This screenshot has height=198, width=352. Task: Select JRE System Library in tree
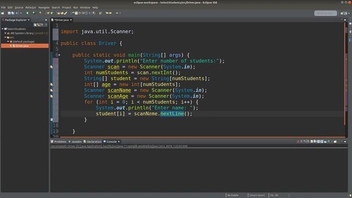click(21, 33)
